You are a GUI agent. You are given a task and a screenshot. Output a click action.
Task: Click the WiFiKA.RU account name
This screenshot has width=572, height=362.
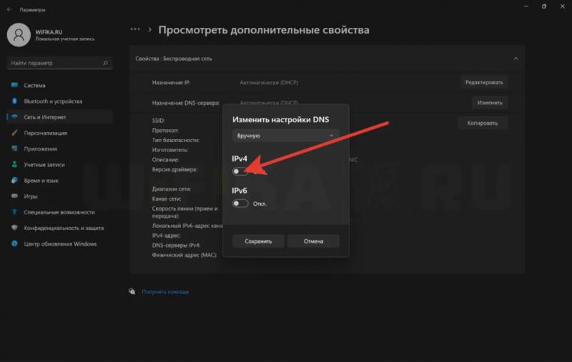click(49, 31)
